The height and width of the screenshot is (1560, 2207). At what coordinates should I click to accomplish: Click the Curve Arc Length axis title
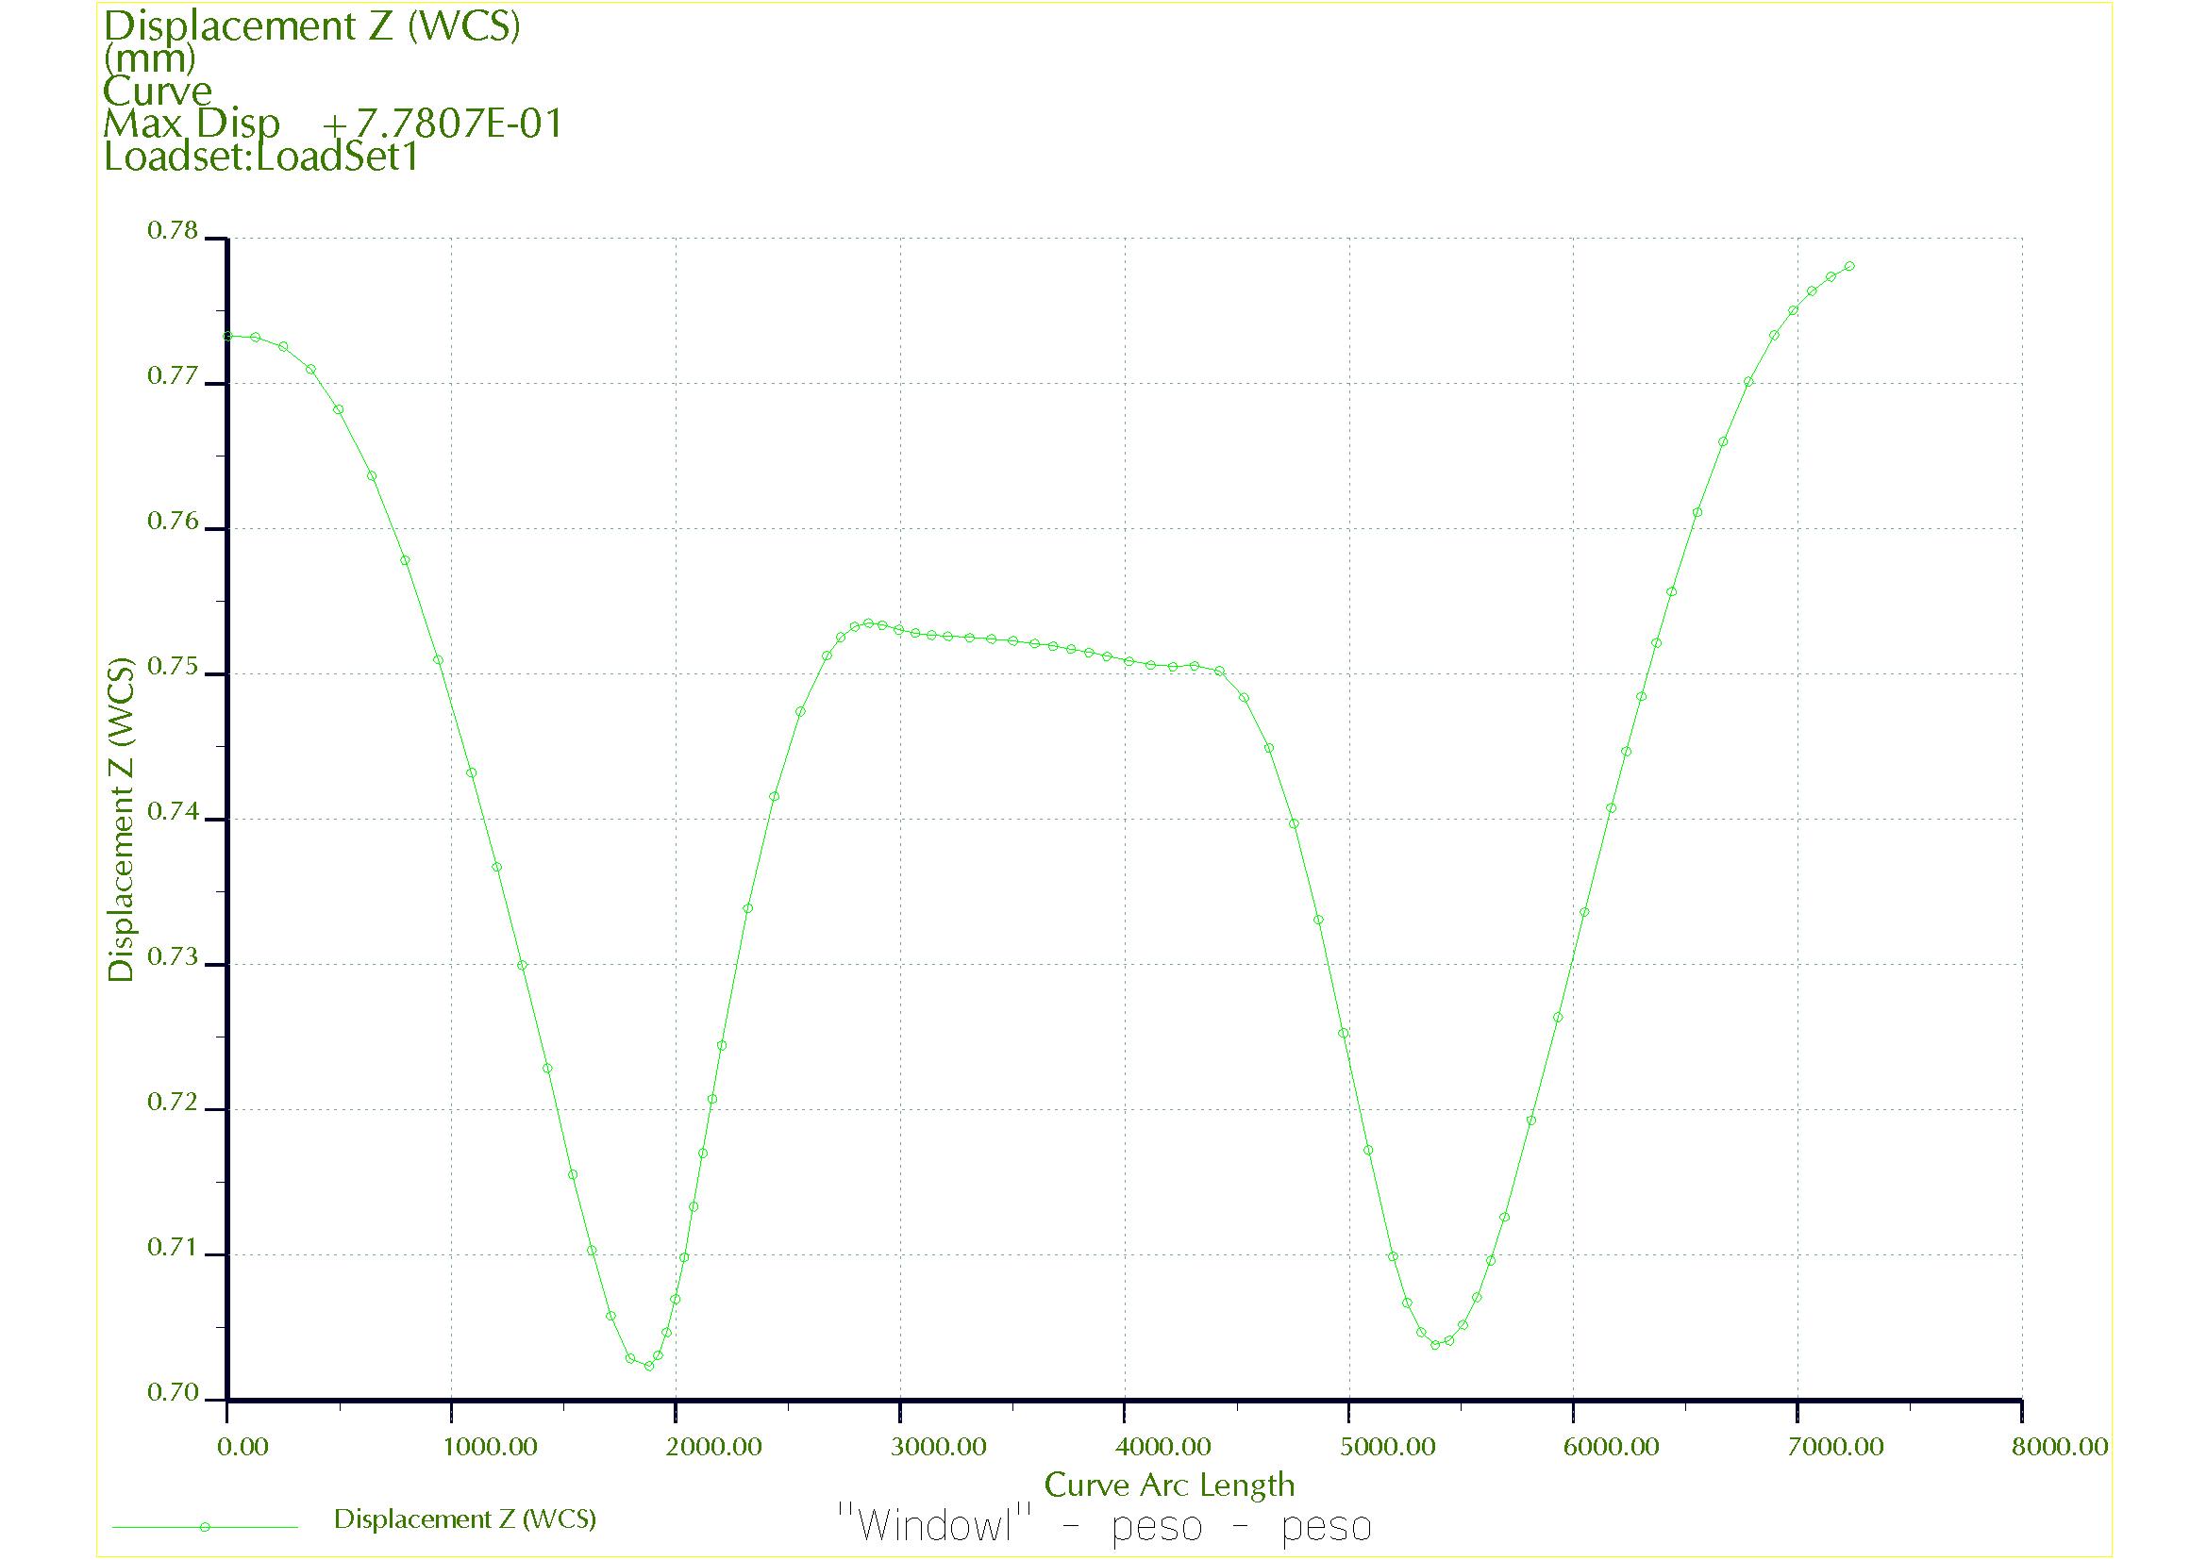1169,1485
